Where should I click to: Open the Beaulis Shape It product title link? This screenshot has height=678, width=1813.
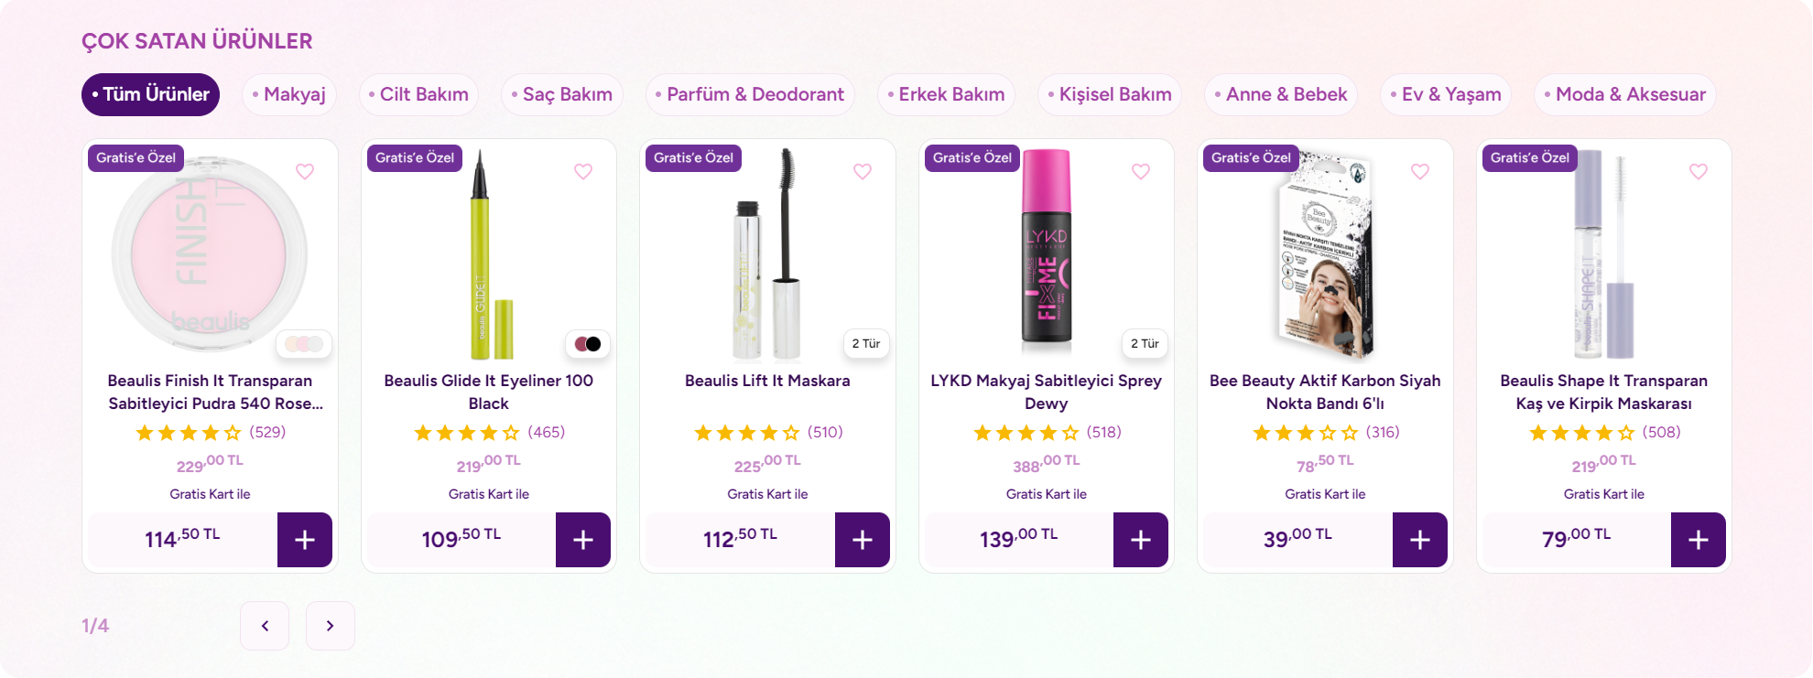1603,392
